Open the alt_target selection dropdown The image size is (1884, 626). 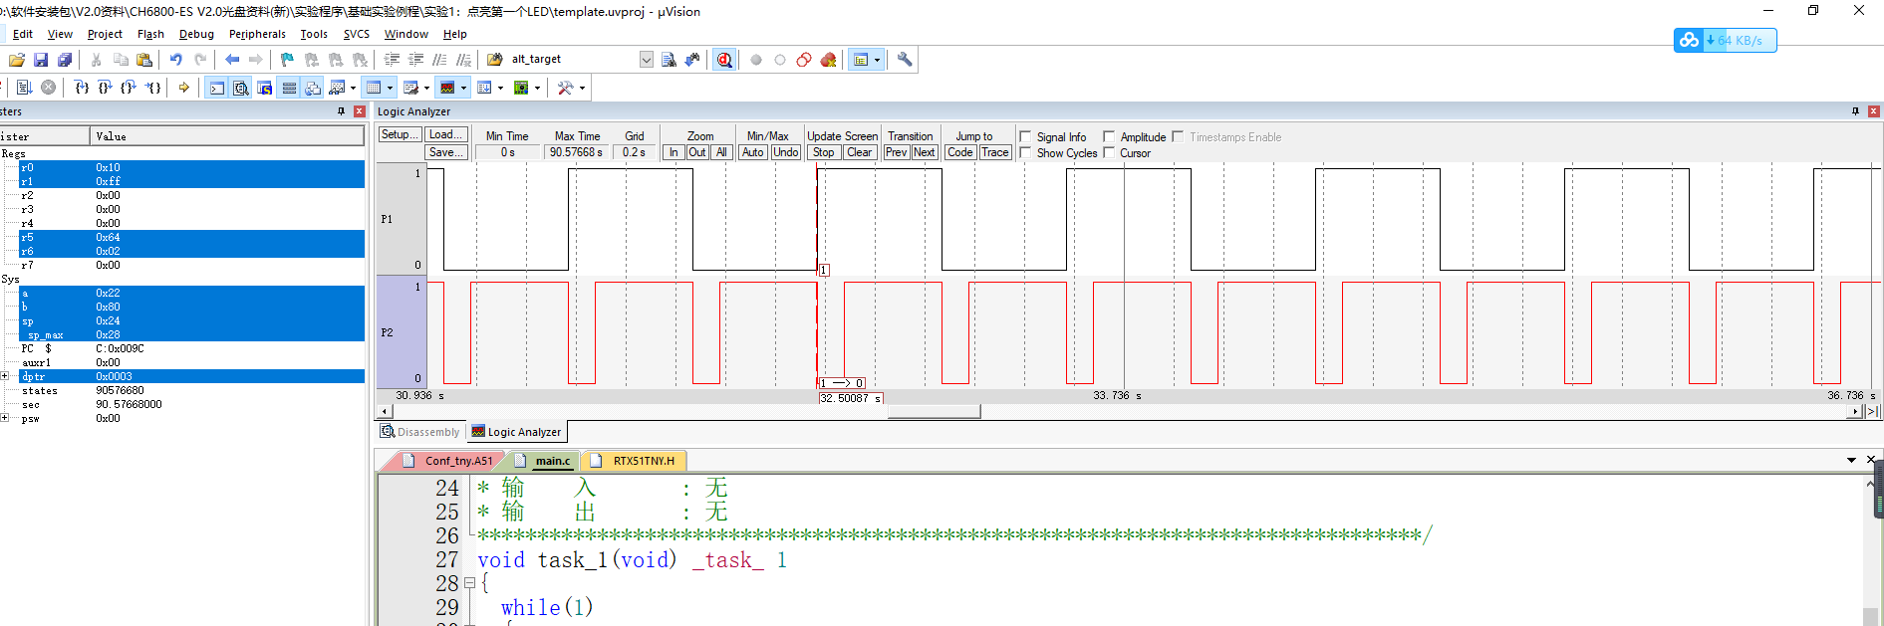pyautogui.click(x=647, y=60)
